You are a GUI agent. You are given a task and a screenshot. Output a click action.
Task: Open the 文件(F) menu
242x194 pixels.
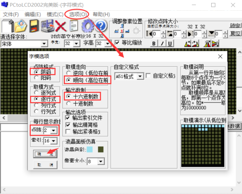[x=11, y=14]
